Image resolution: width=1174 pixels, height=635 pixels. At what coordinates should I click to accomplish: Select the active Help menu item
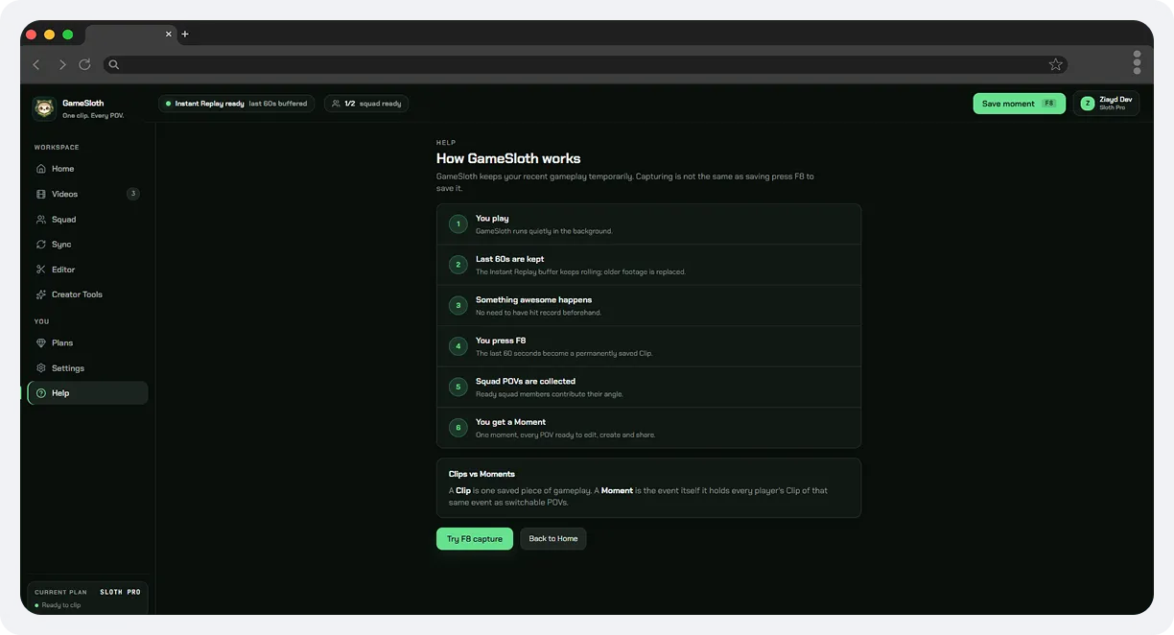click(x=87, y=393)
